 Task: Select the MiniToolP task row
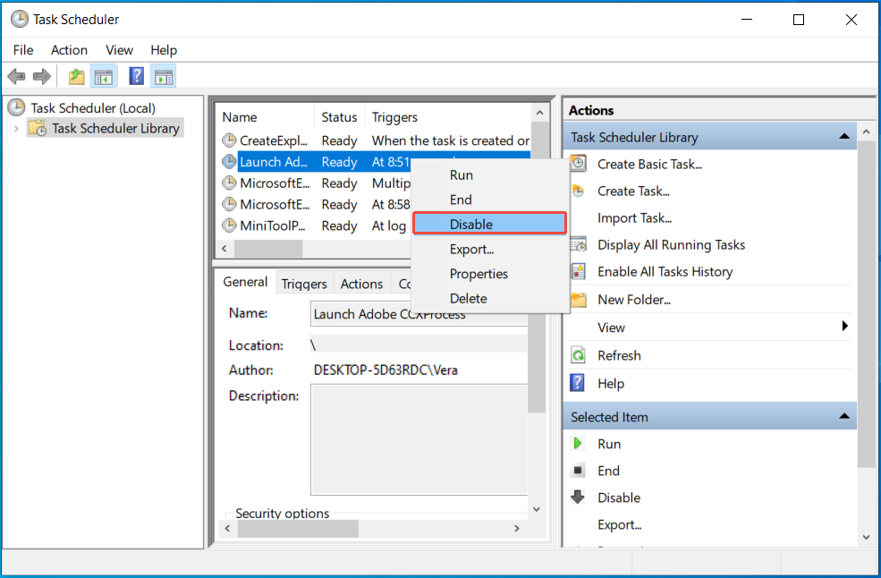(270, 225)
